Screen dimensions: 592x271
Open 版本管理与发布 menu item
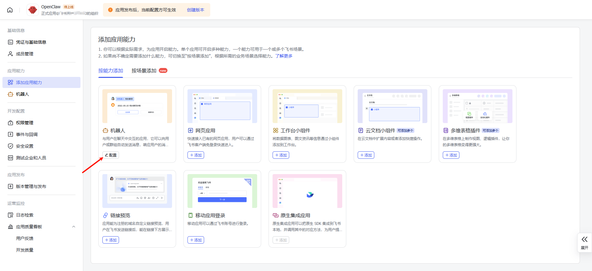pyautogui.click(x=41, y=186)
